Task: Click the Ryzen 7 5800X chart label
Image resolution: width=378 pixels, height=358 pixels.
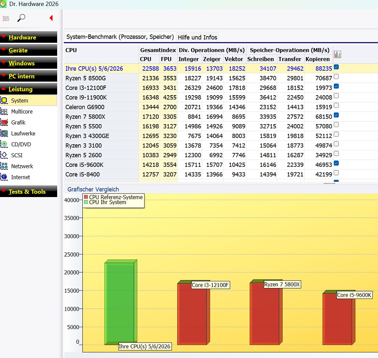Action: pos(282,284)
